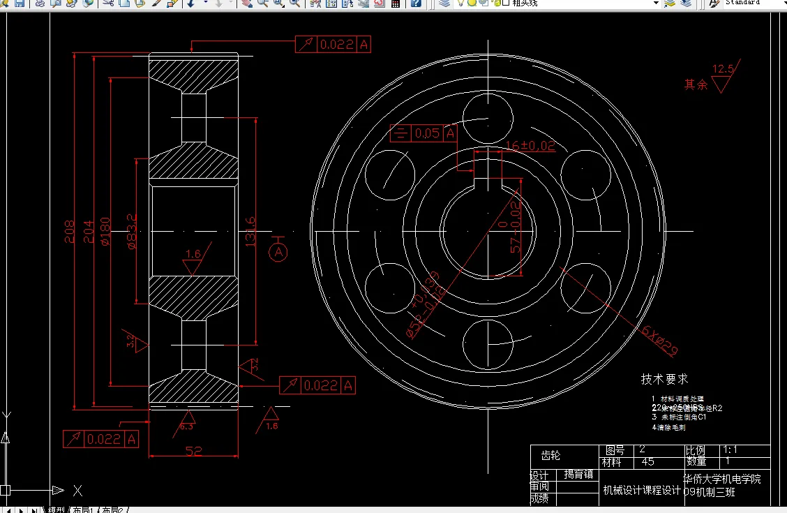
Task: Open the Plot (printer) tool
Action: click(40, 3)
